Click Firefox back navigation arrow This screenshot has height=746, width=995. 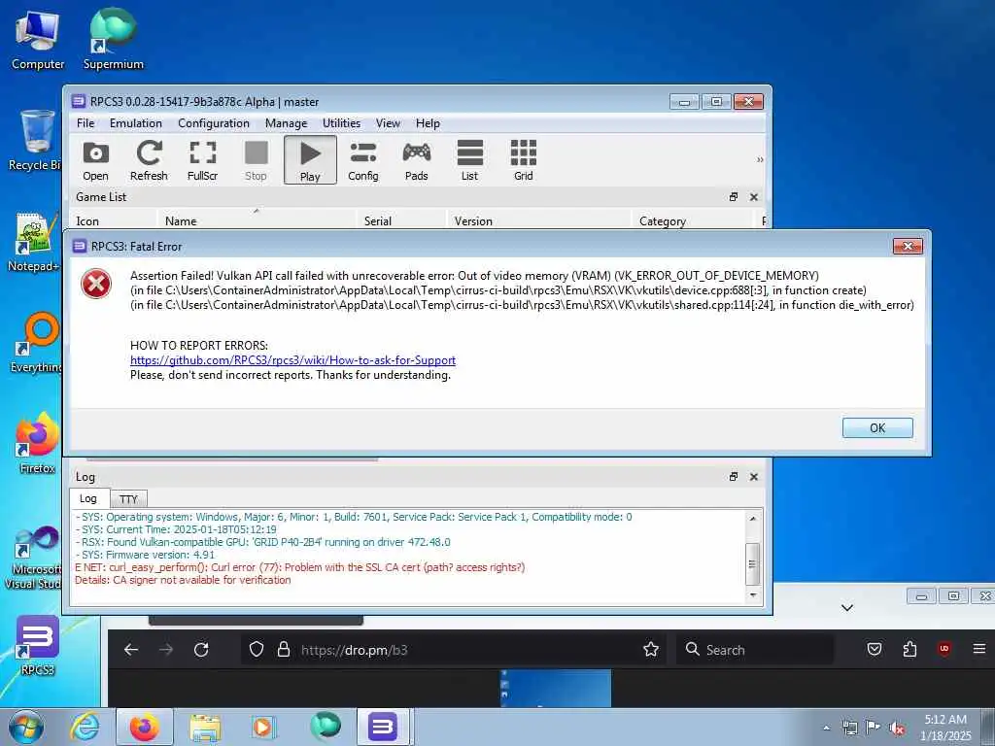click(x=131, y=650)
